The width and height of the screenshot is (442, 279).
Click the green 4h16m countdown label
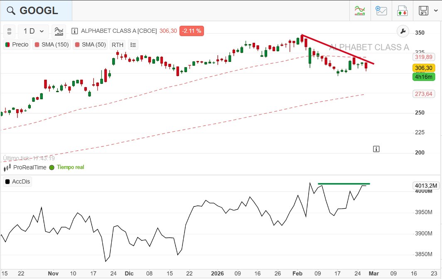(x=424, y=77)
